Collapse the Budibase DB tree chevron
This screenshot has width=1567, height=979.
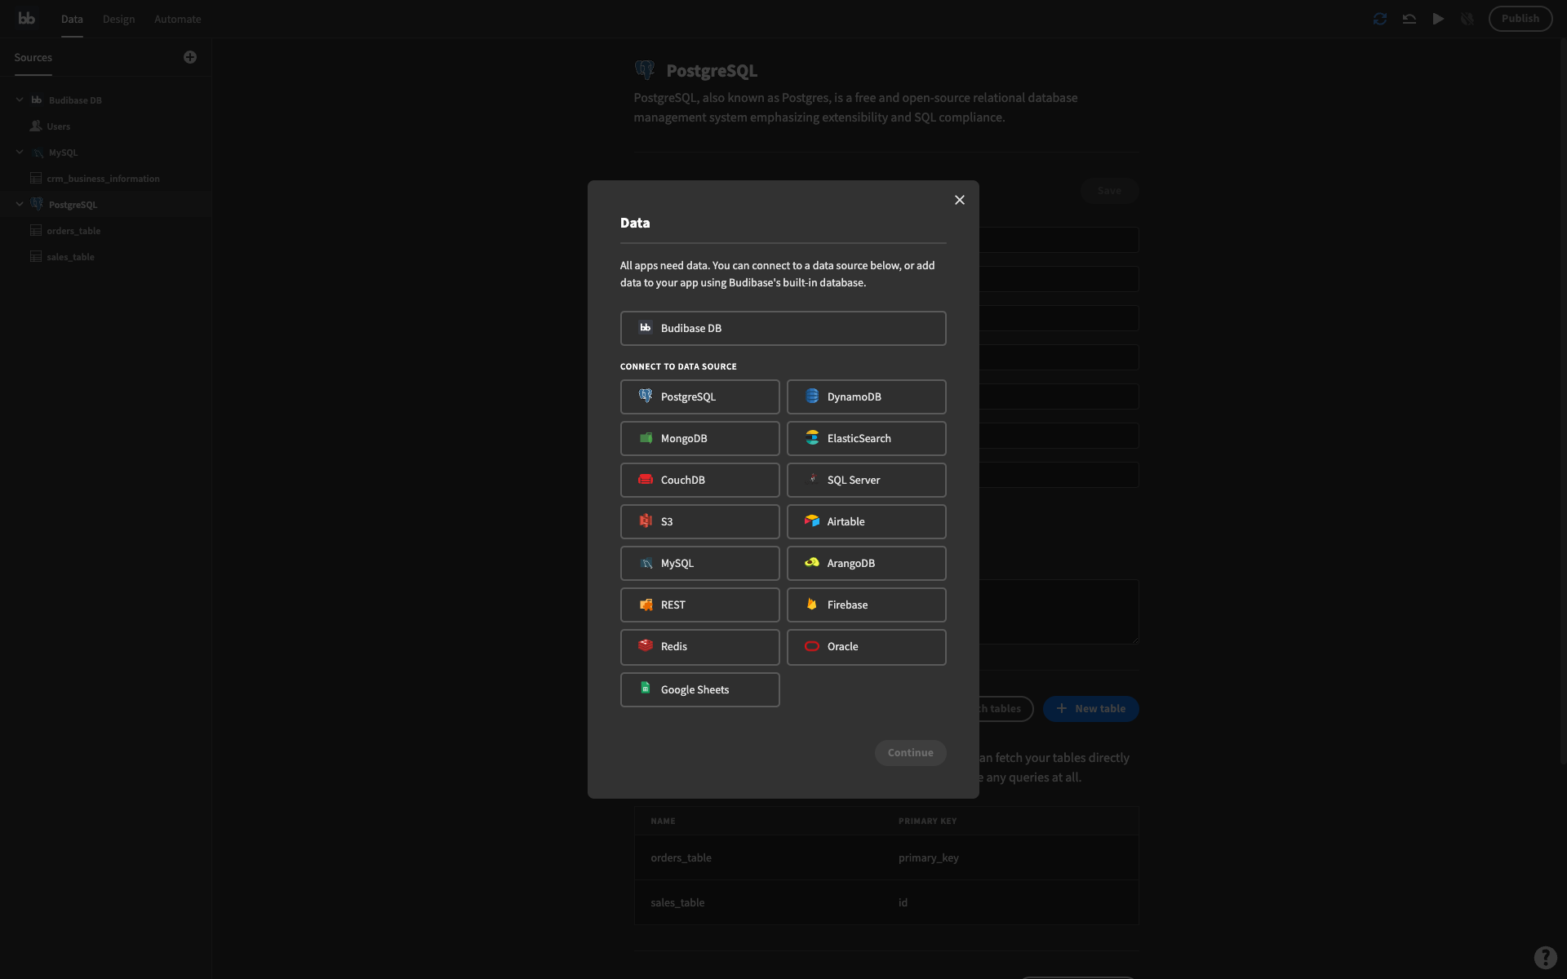pos(20,100)
